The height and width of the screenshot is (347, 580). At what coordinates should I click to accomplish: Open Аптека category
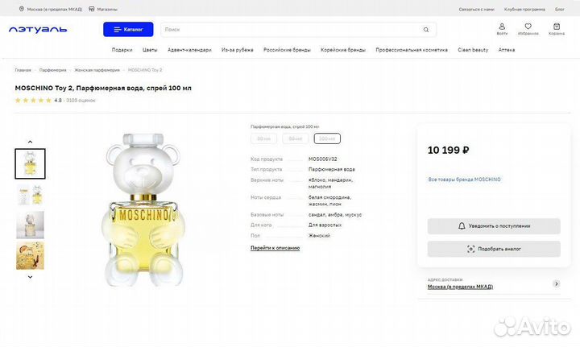pyautogui.click(x=507, y=50)
